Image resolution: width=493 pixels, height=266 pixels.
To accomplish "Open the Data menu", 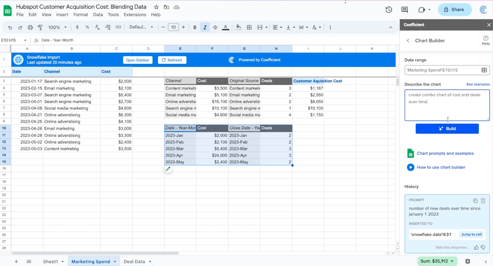I will [98, 14].
